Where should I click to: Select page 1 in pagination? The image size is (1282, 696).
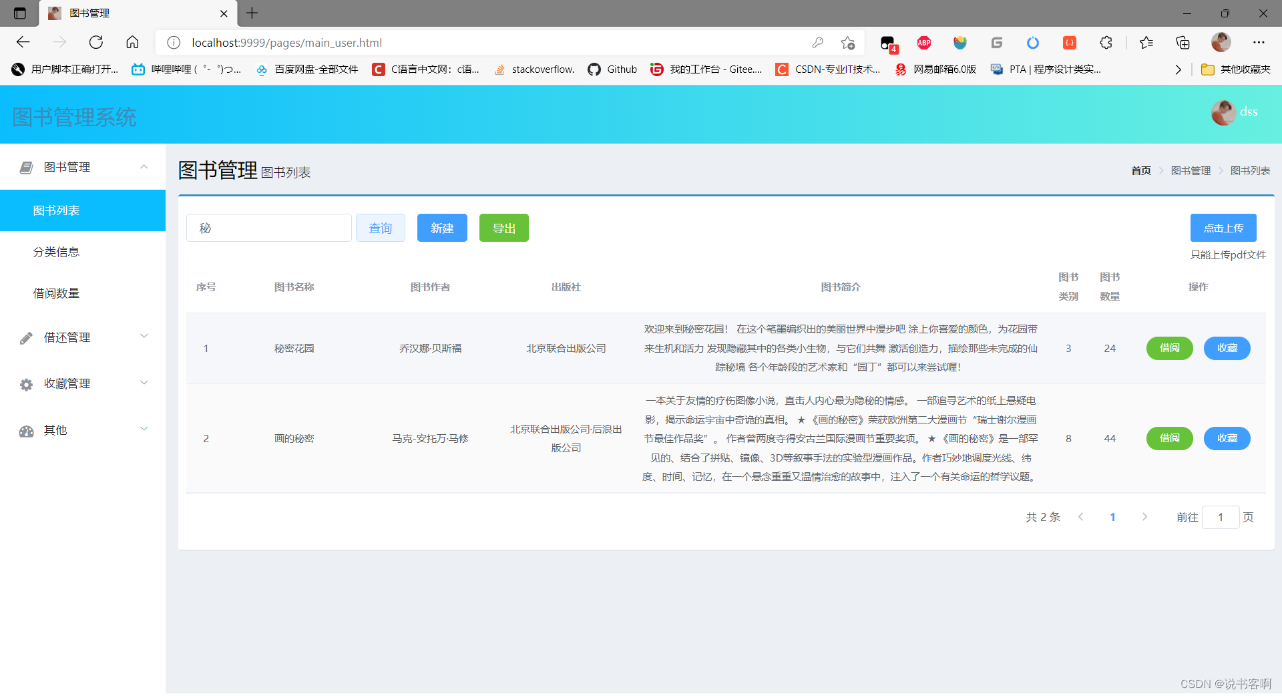click(x=1113, y=517)
